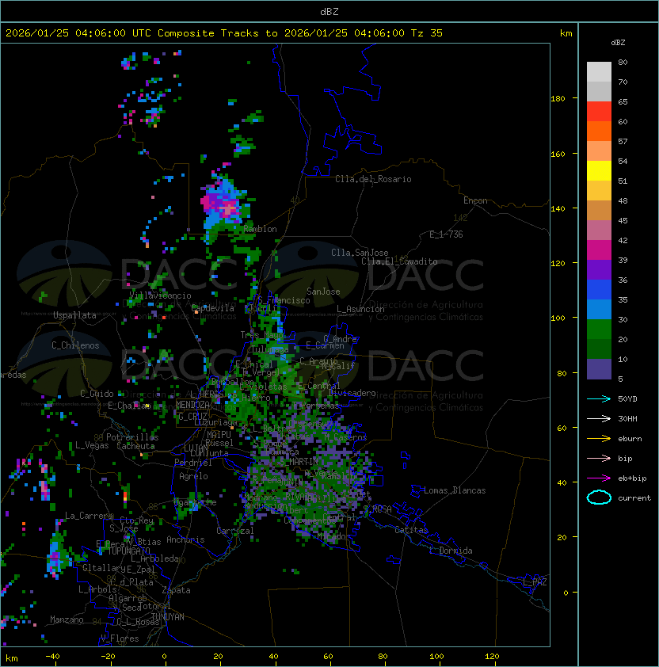Pick the bright green 20-30 dBZ swatch
Viewport: 659px width, 667px height.
[599, 330]
